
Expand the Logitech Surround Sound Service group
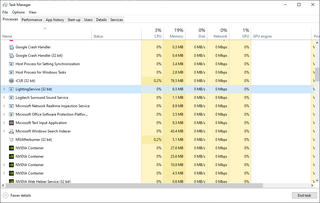4,98
